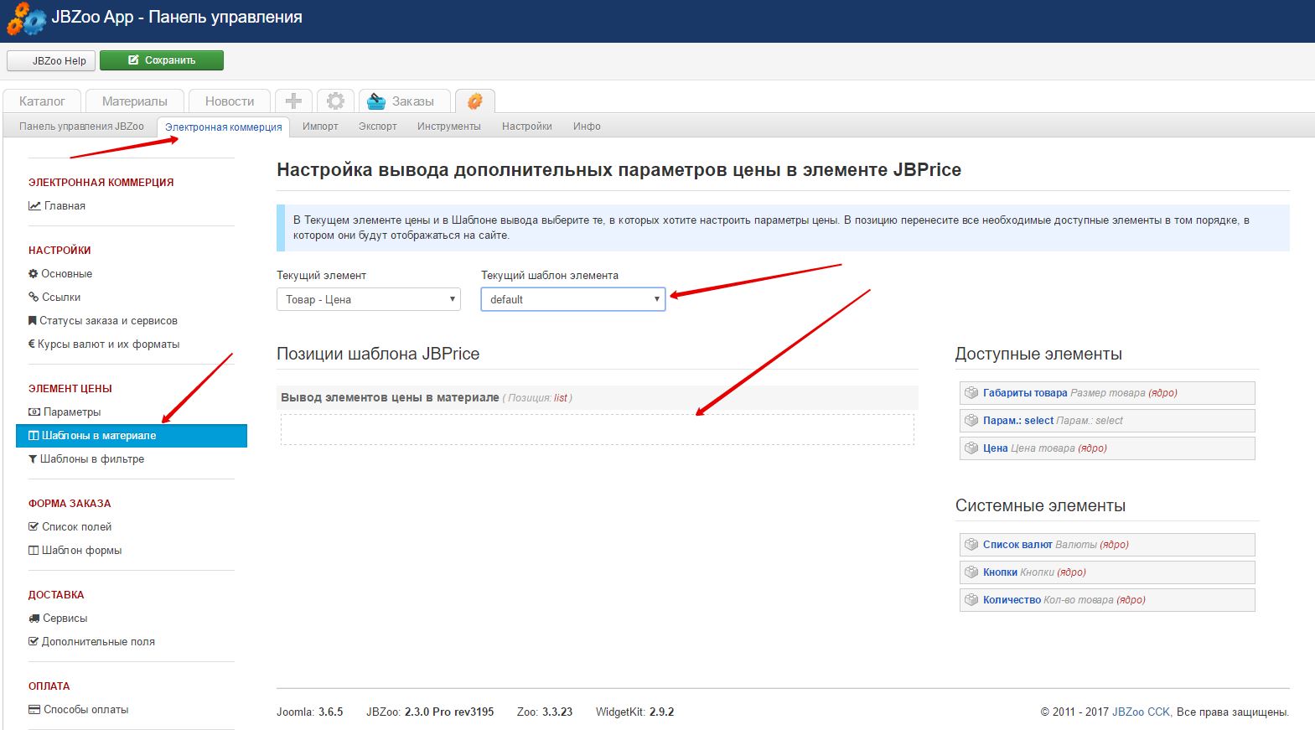The width and height of the screenshot is (1315, 730).
Task: Click the Цена element box icon
Action: [x=971, y=448]
